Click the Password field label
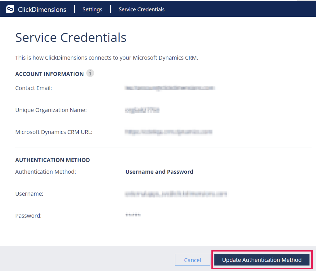 pos(28,216)
